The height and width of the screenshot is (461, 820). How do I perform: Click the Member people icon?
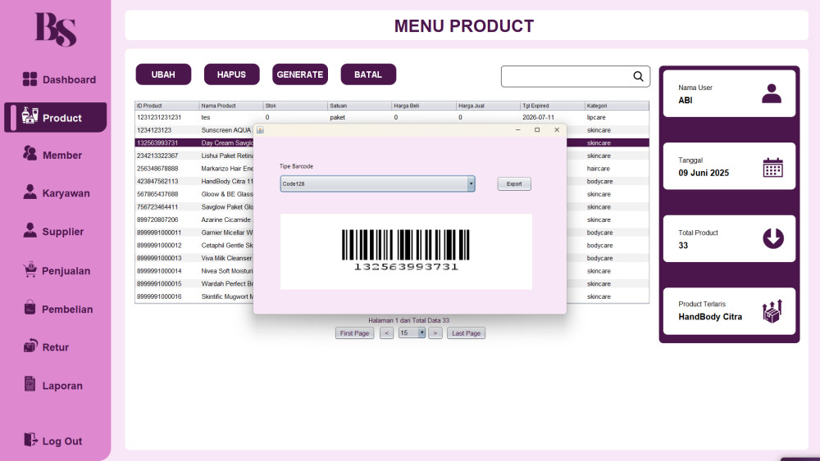(x=30, y=153)
